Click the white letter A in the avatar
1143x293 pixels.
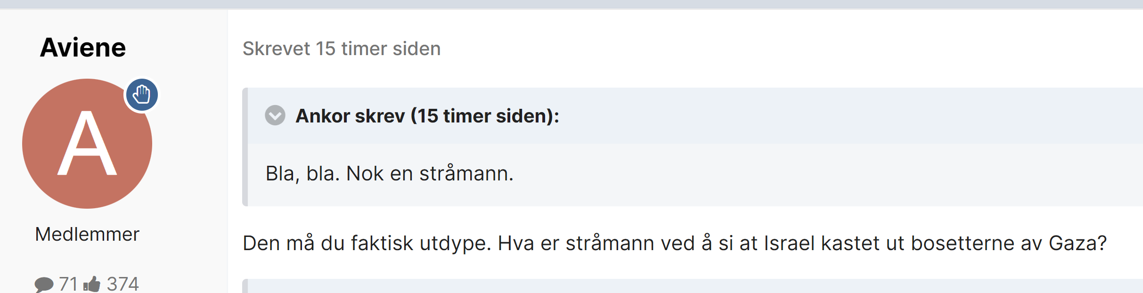(x=87, y=143)
